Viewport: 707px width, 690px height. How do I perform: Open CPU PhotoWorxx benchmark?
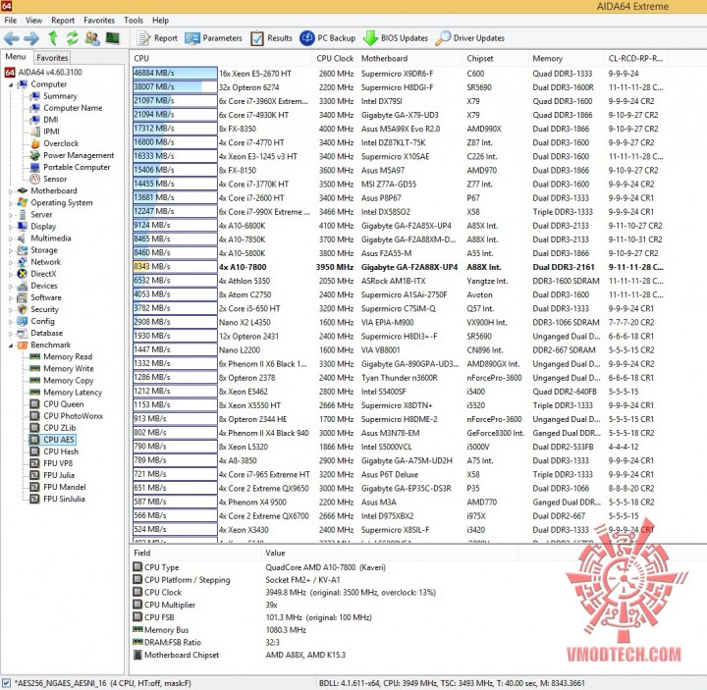pyautogui.click(x=73, y=416)
